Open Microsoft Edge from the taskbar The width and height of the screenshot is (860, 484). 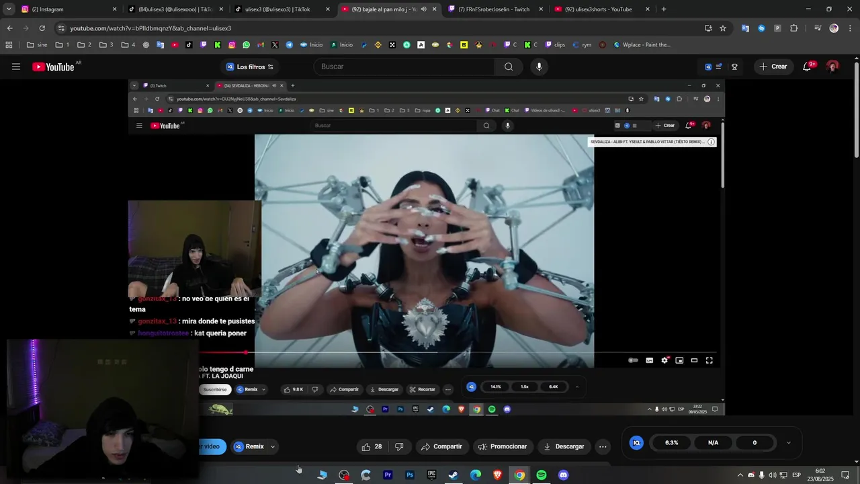476,475
